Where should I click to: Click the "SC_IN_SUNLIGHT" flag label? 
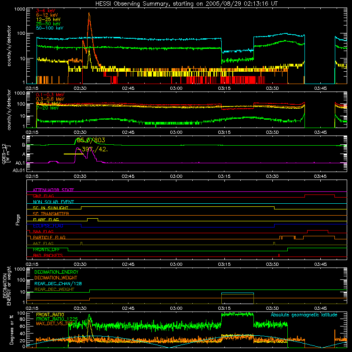[51, 208]
